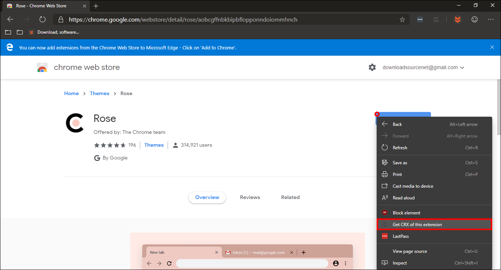The height and width of the screenshot is (270, 501).
Task: Select Cast media to device
Action: [434, 186]
